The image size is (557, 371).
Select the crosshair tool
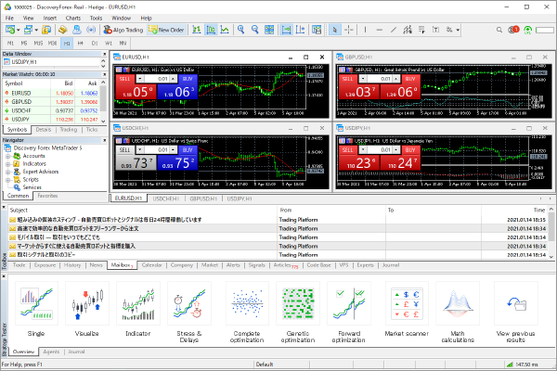(349, 30)
